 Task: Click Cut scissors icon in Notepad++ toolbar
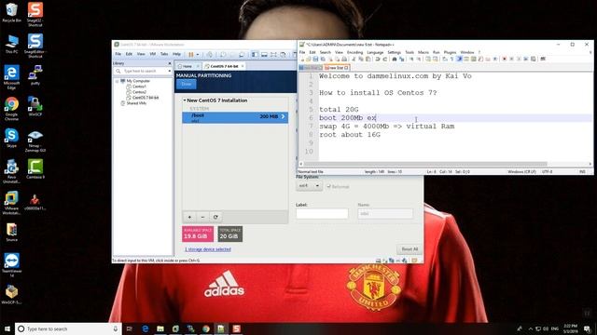[354, 60]
